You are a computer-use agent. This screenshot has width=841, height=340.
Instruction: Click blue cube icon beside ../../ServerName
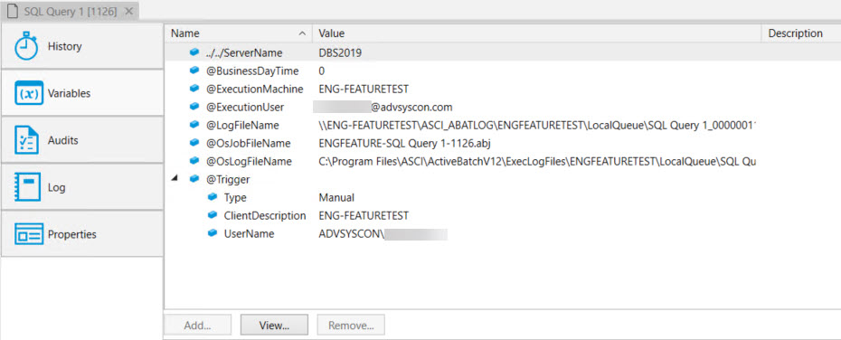tap(194, 53)
